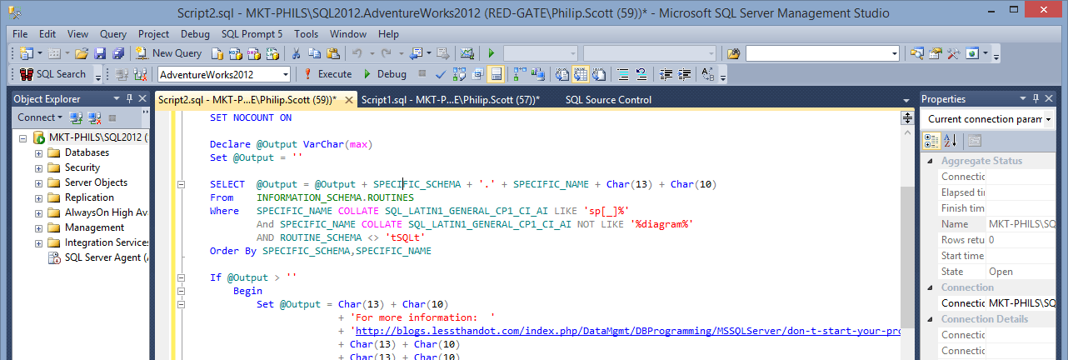Comment out the selected lines
Screen dimensions: 1068x360
[622, 74]
